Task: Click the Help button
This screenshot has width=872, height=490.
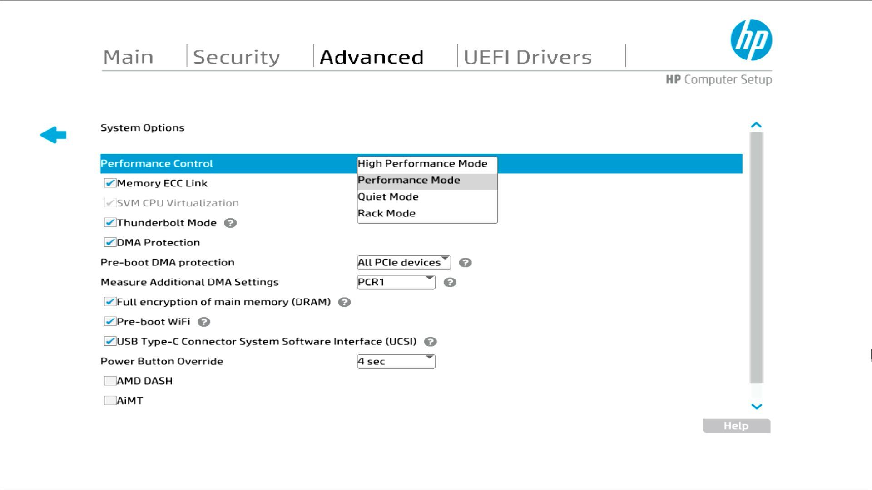Action: click(x=736, y=426)
